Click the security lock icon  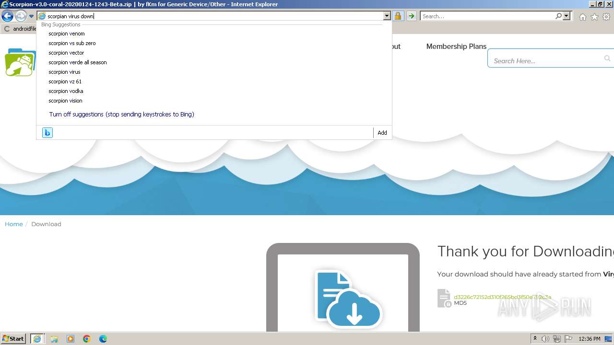click(x=398, y=16)
